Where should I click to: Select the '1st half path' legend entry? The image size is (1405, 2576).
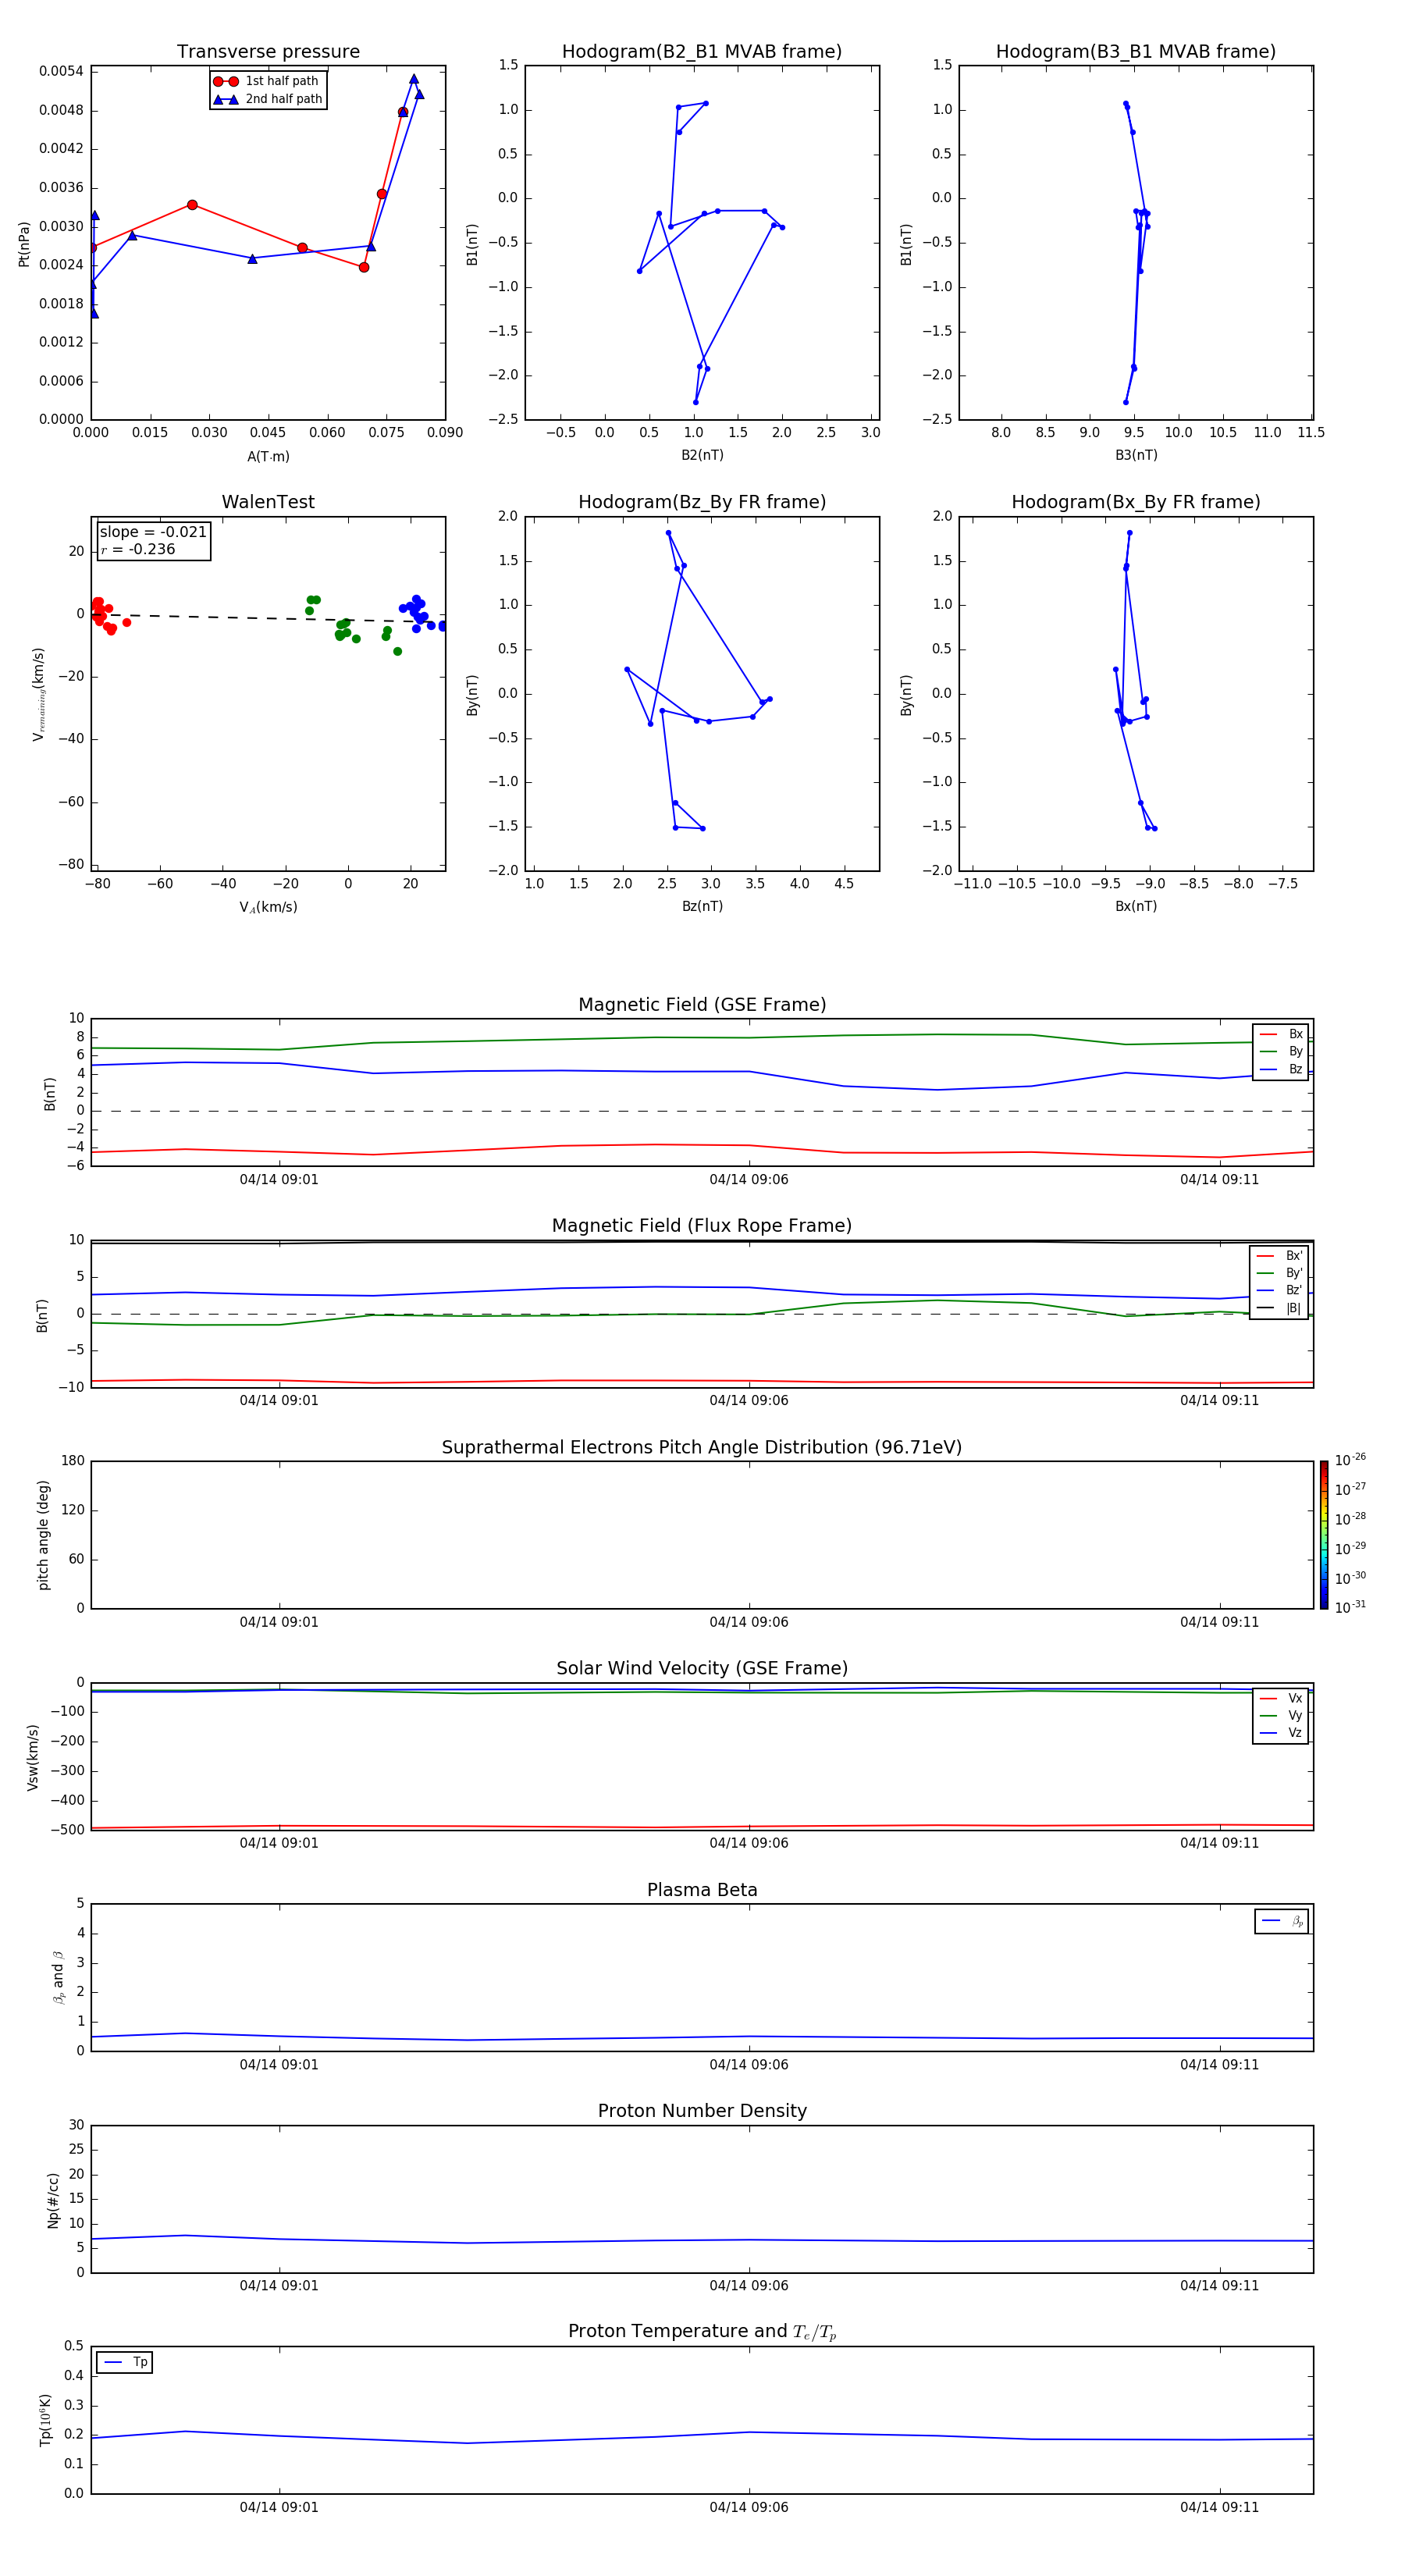tap(266, 81)
